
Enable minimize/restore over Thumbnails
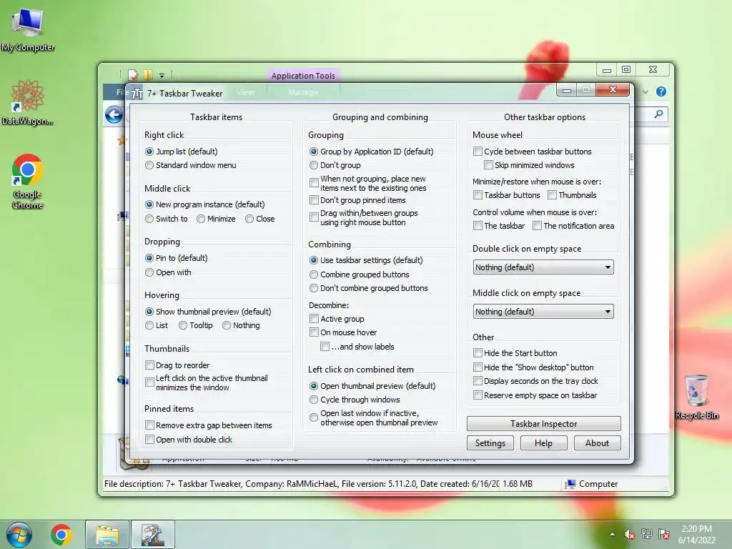tap(573, 195)
